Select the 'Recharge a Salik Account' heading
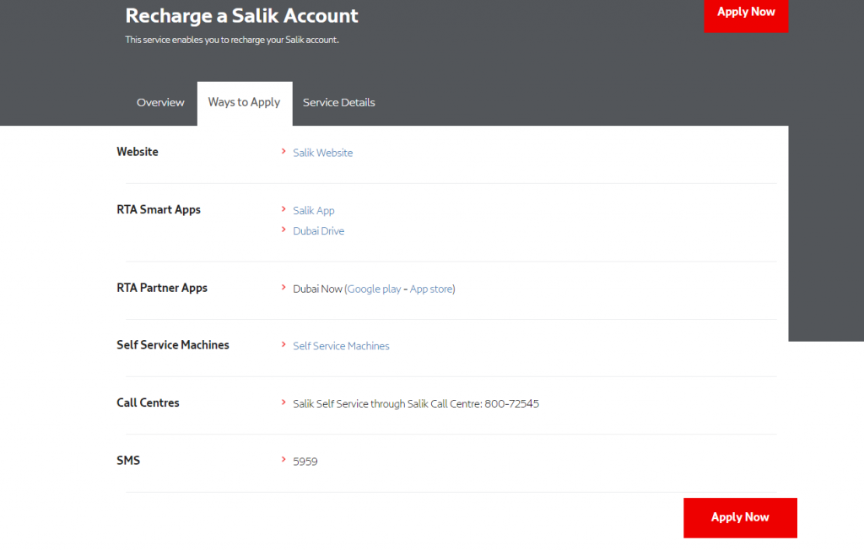This screenshot has height=551, width=864. coord(241,15)
